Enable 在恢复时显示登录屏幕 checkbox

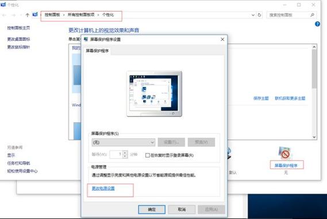[x=148, y=155]
